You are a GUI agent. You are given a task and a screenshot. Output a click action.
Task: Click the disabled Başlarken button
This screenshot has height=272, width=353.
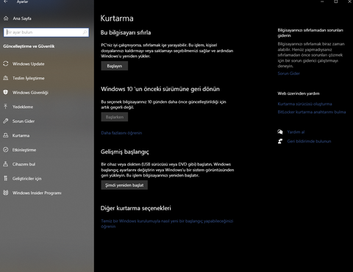pyautogui.click(x=115, y=117)
